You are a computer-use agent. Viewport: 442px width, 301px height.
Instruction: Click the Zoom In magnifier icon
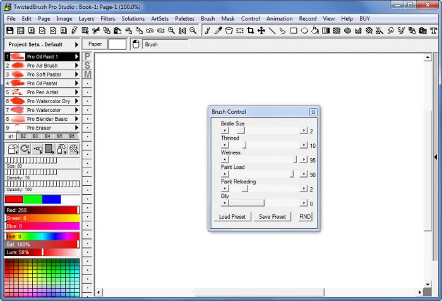pos(171,30)
